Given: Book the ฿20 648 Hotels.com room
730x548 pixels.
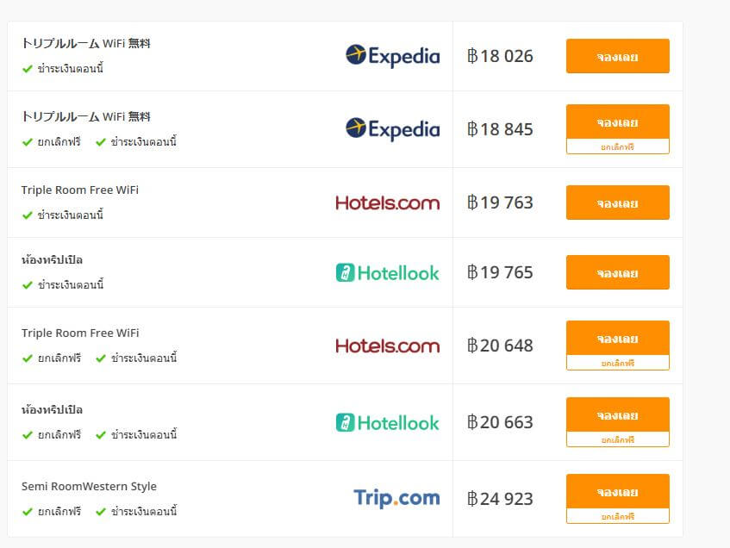Looking at the screenshot, I should [x=618, y=338].
